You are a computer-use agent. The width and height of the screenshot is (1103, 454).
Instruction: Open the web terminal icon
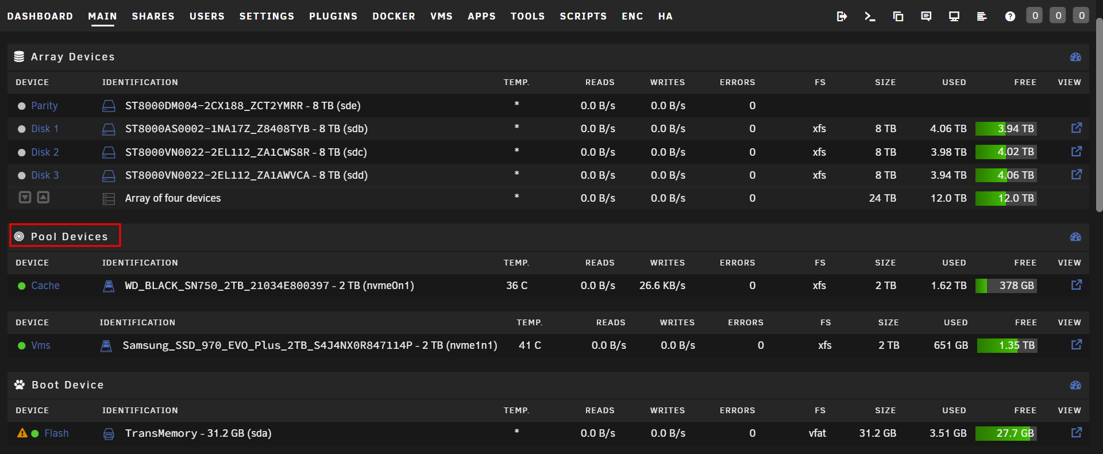click(870, 16)
